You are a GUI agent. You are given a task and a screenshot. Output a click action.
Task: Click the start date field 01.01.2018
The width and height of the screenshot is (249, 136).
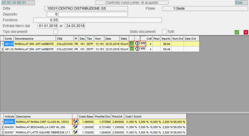pyautogui.click(x=48, y=26)
